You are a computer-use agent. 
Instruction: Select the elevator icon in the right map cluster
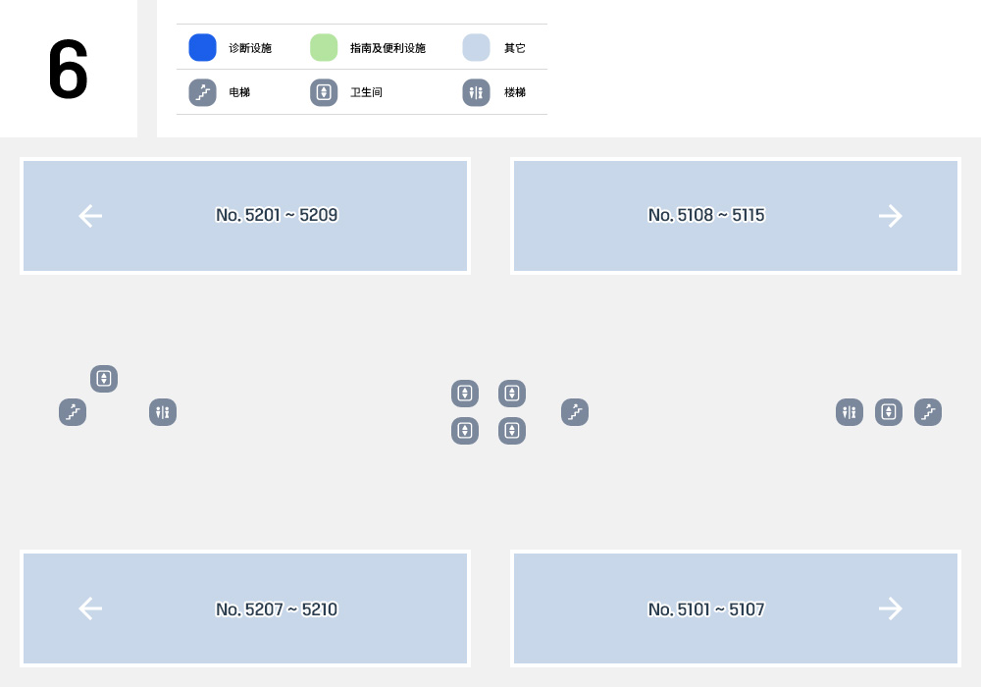pos(889,412)
